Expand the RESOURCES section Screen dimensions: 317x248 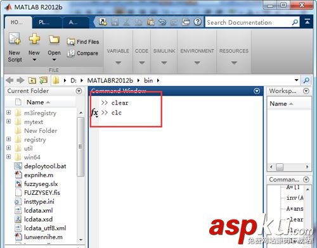[234, 63]
